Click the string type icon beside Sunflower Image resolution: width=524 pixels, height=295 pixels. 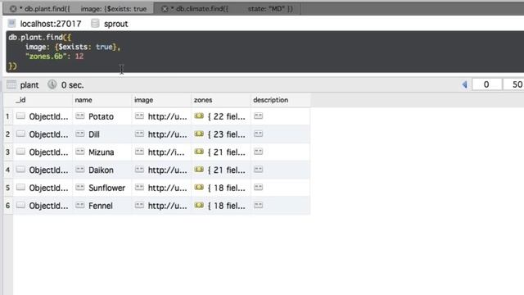[x=80, y=188]
